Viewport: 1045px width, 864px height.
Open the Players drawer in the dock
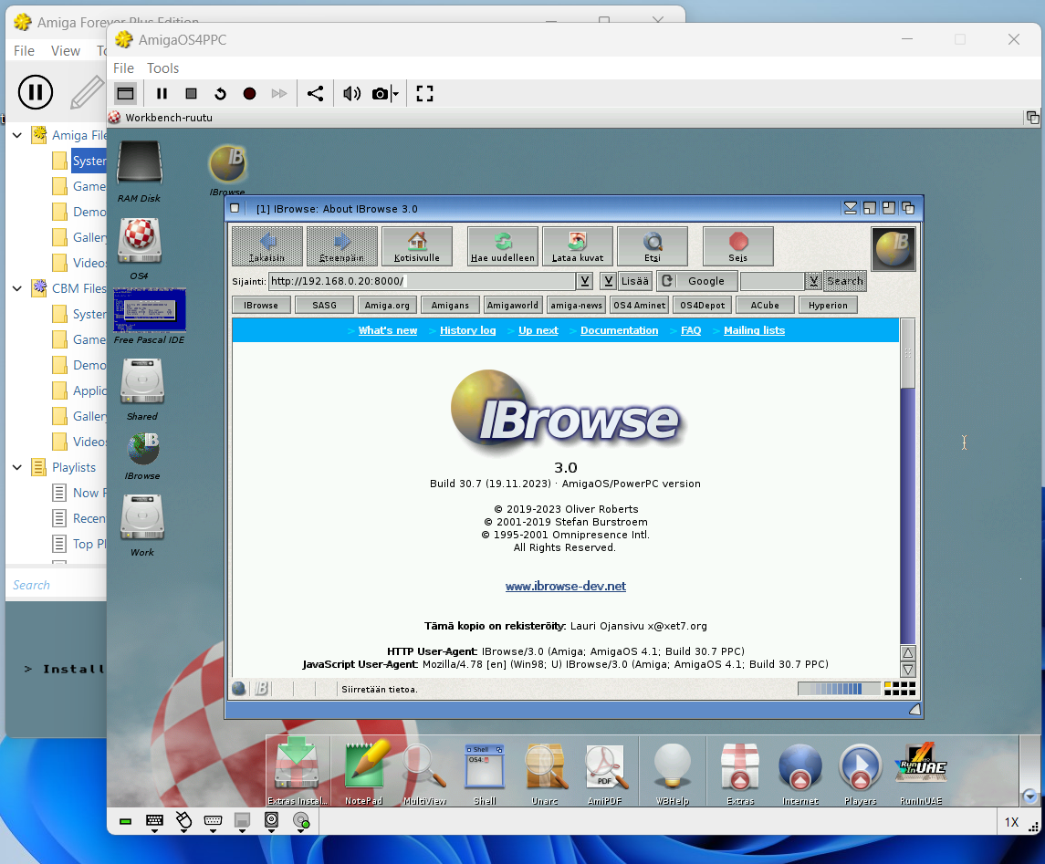tap(861, 772)
